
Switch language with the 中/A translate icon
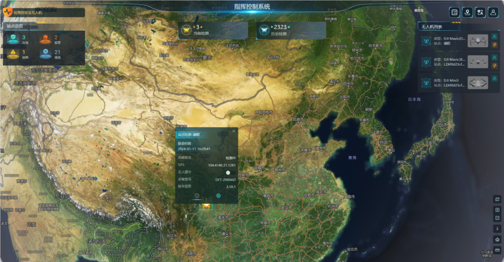[x=480, y=13]
